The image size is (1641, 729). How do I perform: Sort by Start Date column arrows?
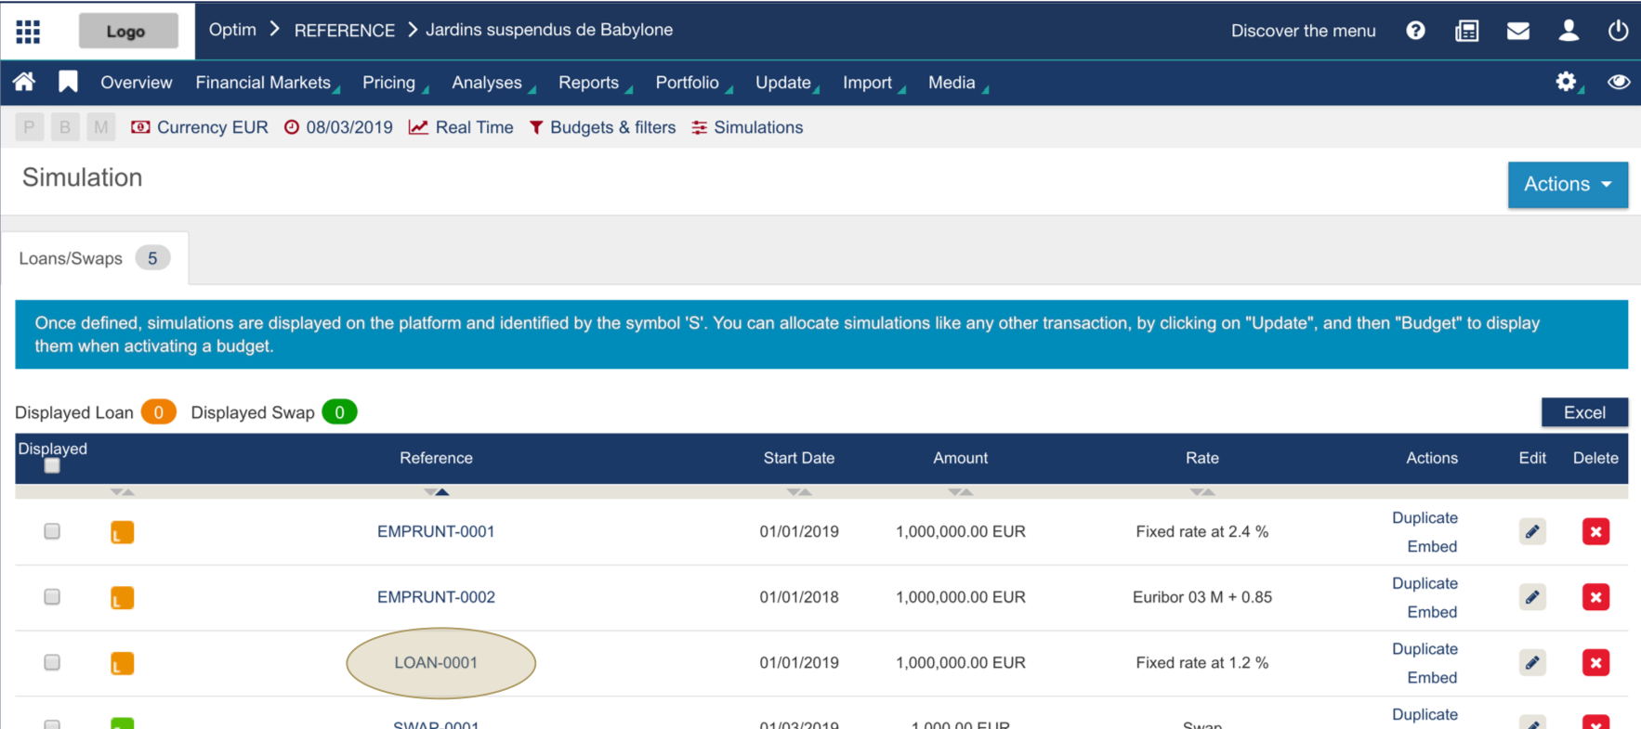799,491
